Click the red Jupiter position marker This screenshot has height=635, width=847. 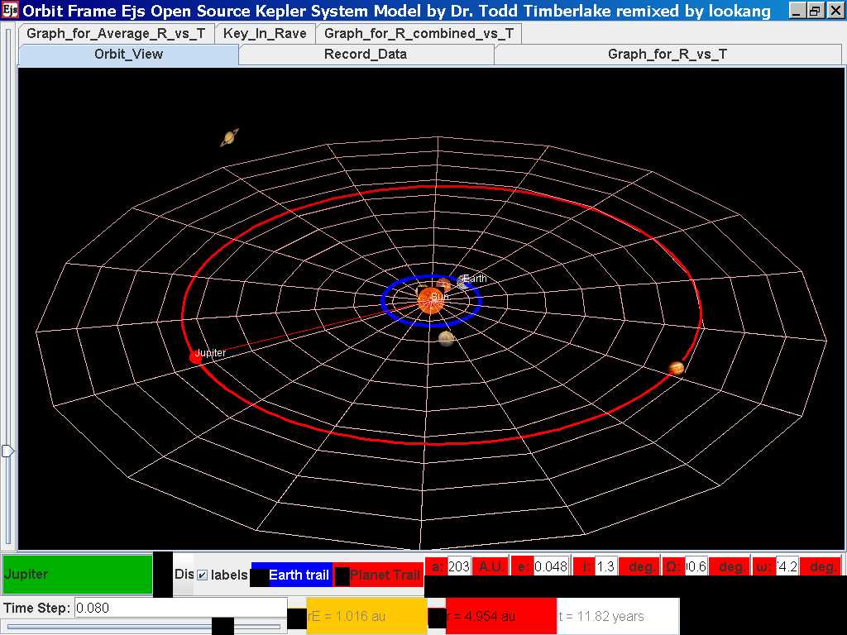tap(195, 356)
